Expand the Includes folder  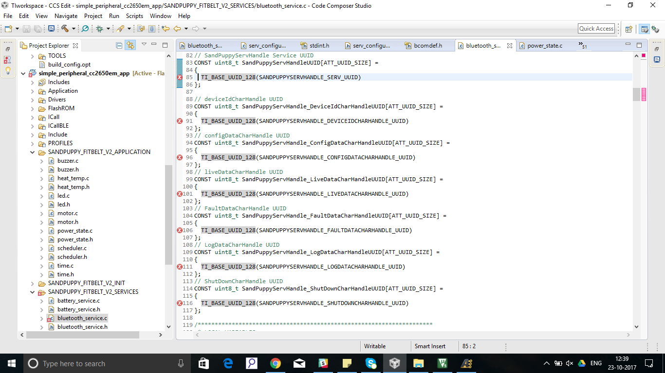pyautogui.click(x=33, y=82)
